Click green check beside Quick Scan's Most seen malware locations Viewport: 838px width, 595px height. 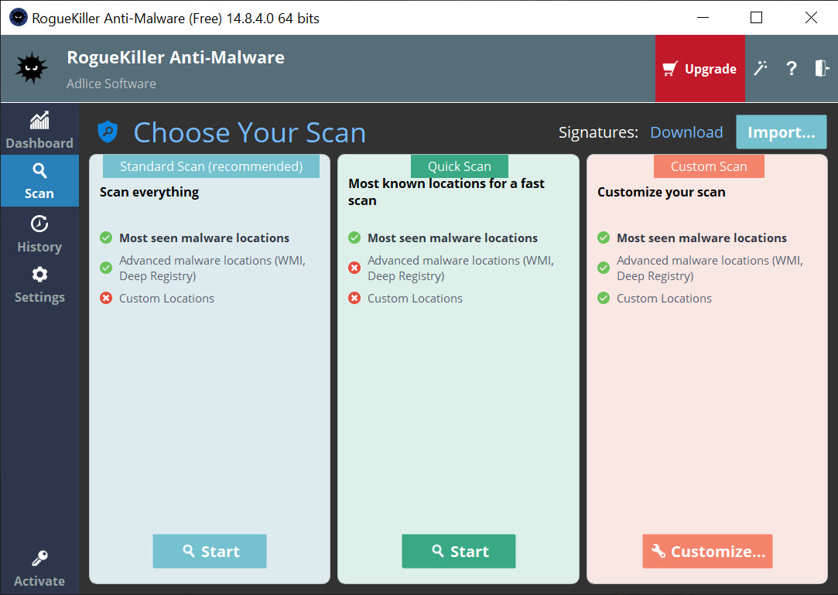(354, 238)
